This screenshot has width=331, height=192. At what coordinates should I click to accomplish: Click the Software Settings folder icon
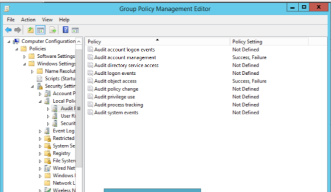pos(32,56)
